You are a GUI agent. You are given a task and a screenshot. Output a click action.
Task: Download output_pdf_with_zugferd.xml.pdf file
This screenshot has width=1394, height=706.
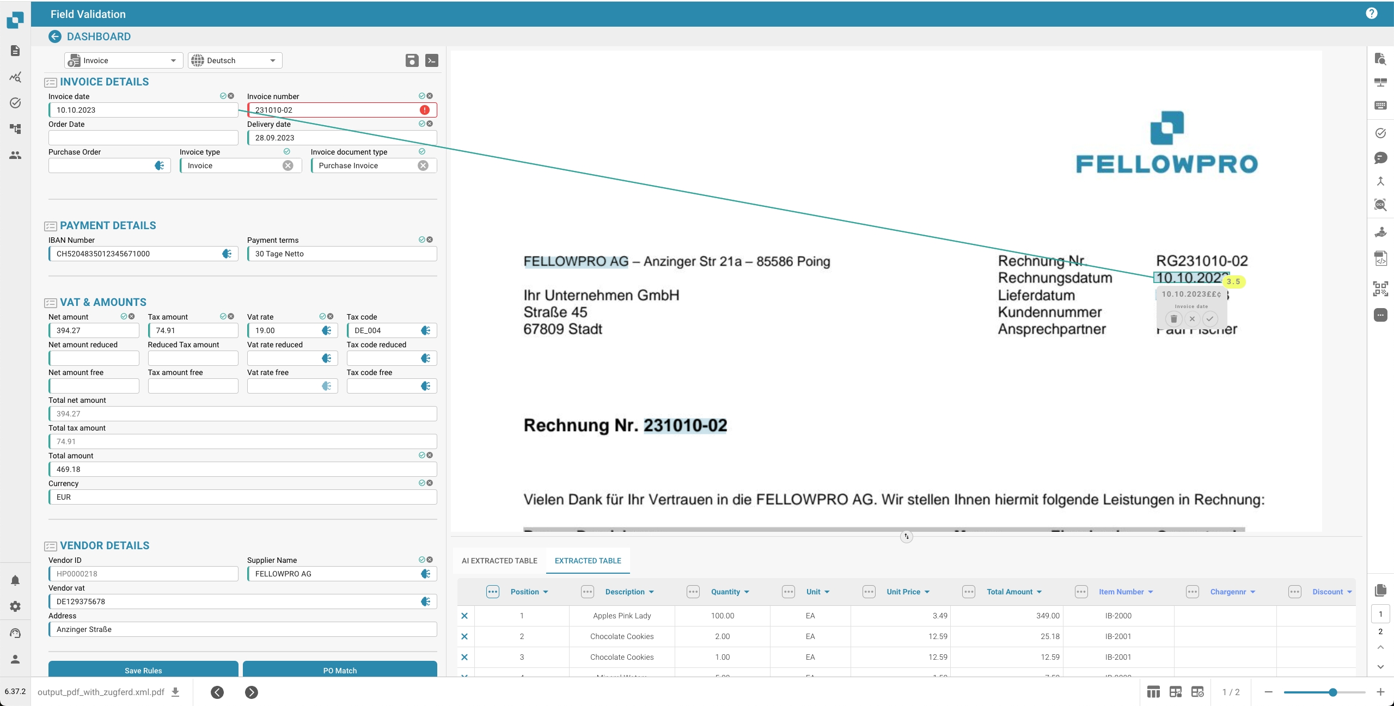pos(175,692)
